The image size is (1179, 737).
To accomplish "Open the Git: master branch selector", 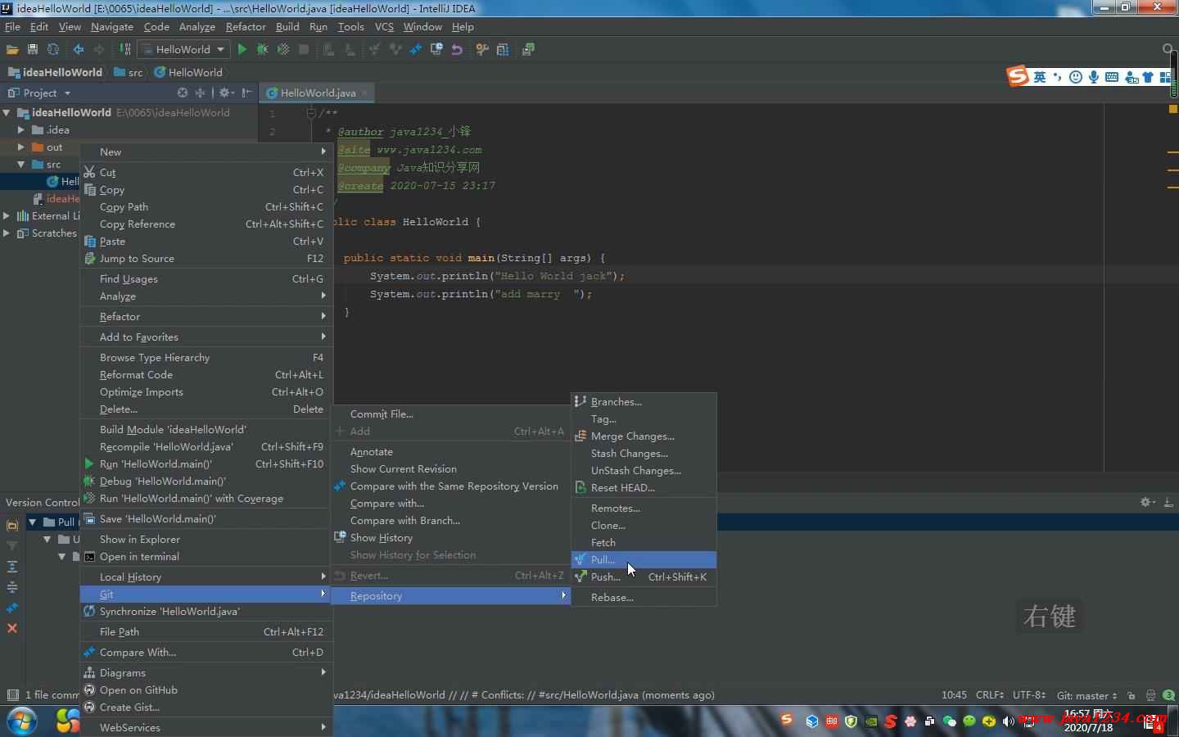I will pos(1086,695).
